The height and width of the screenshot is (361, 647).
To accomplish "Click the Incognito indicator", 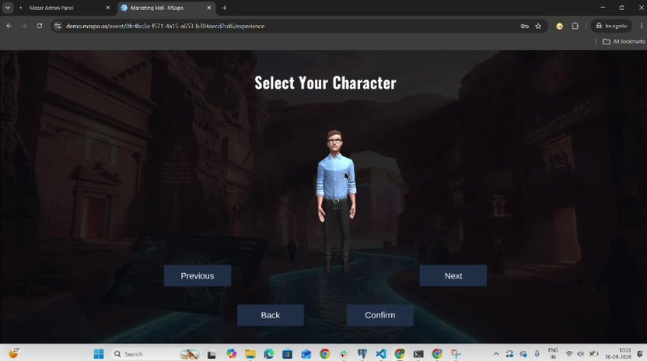I will (611, 26).
